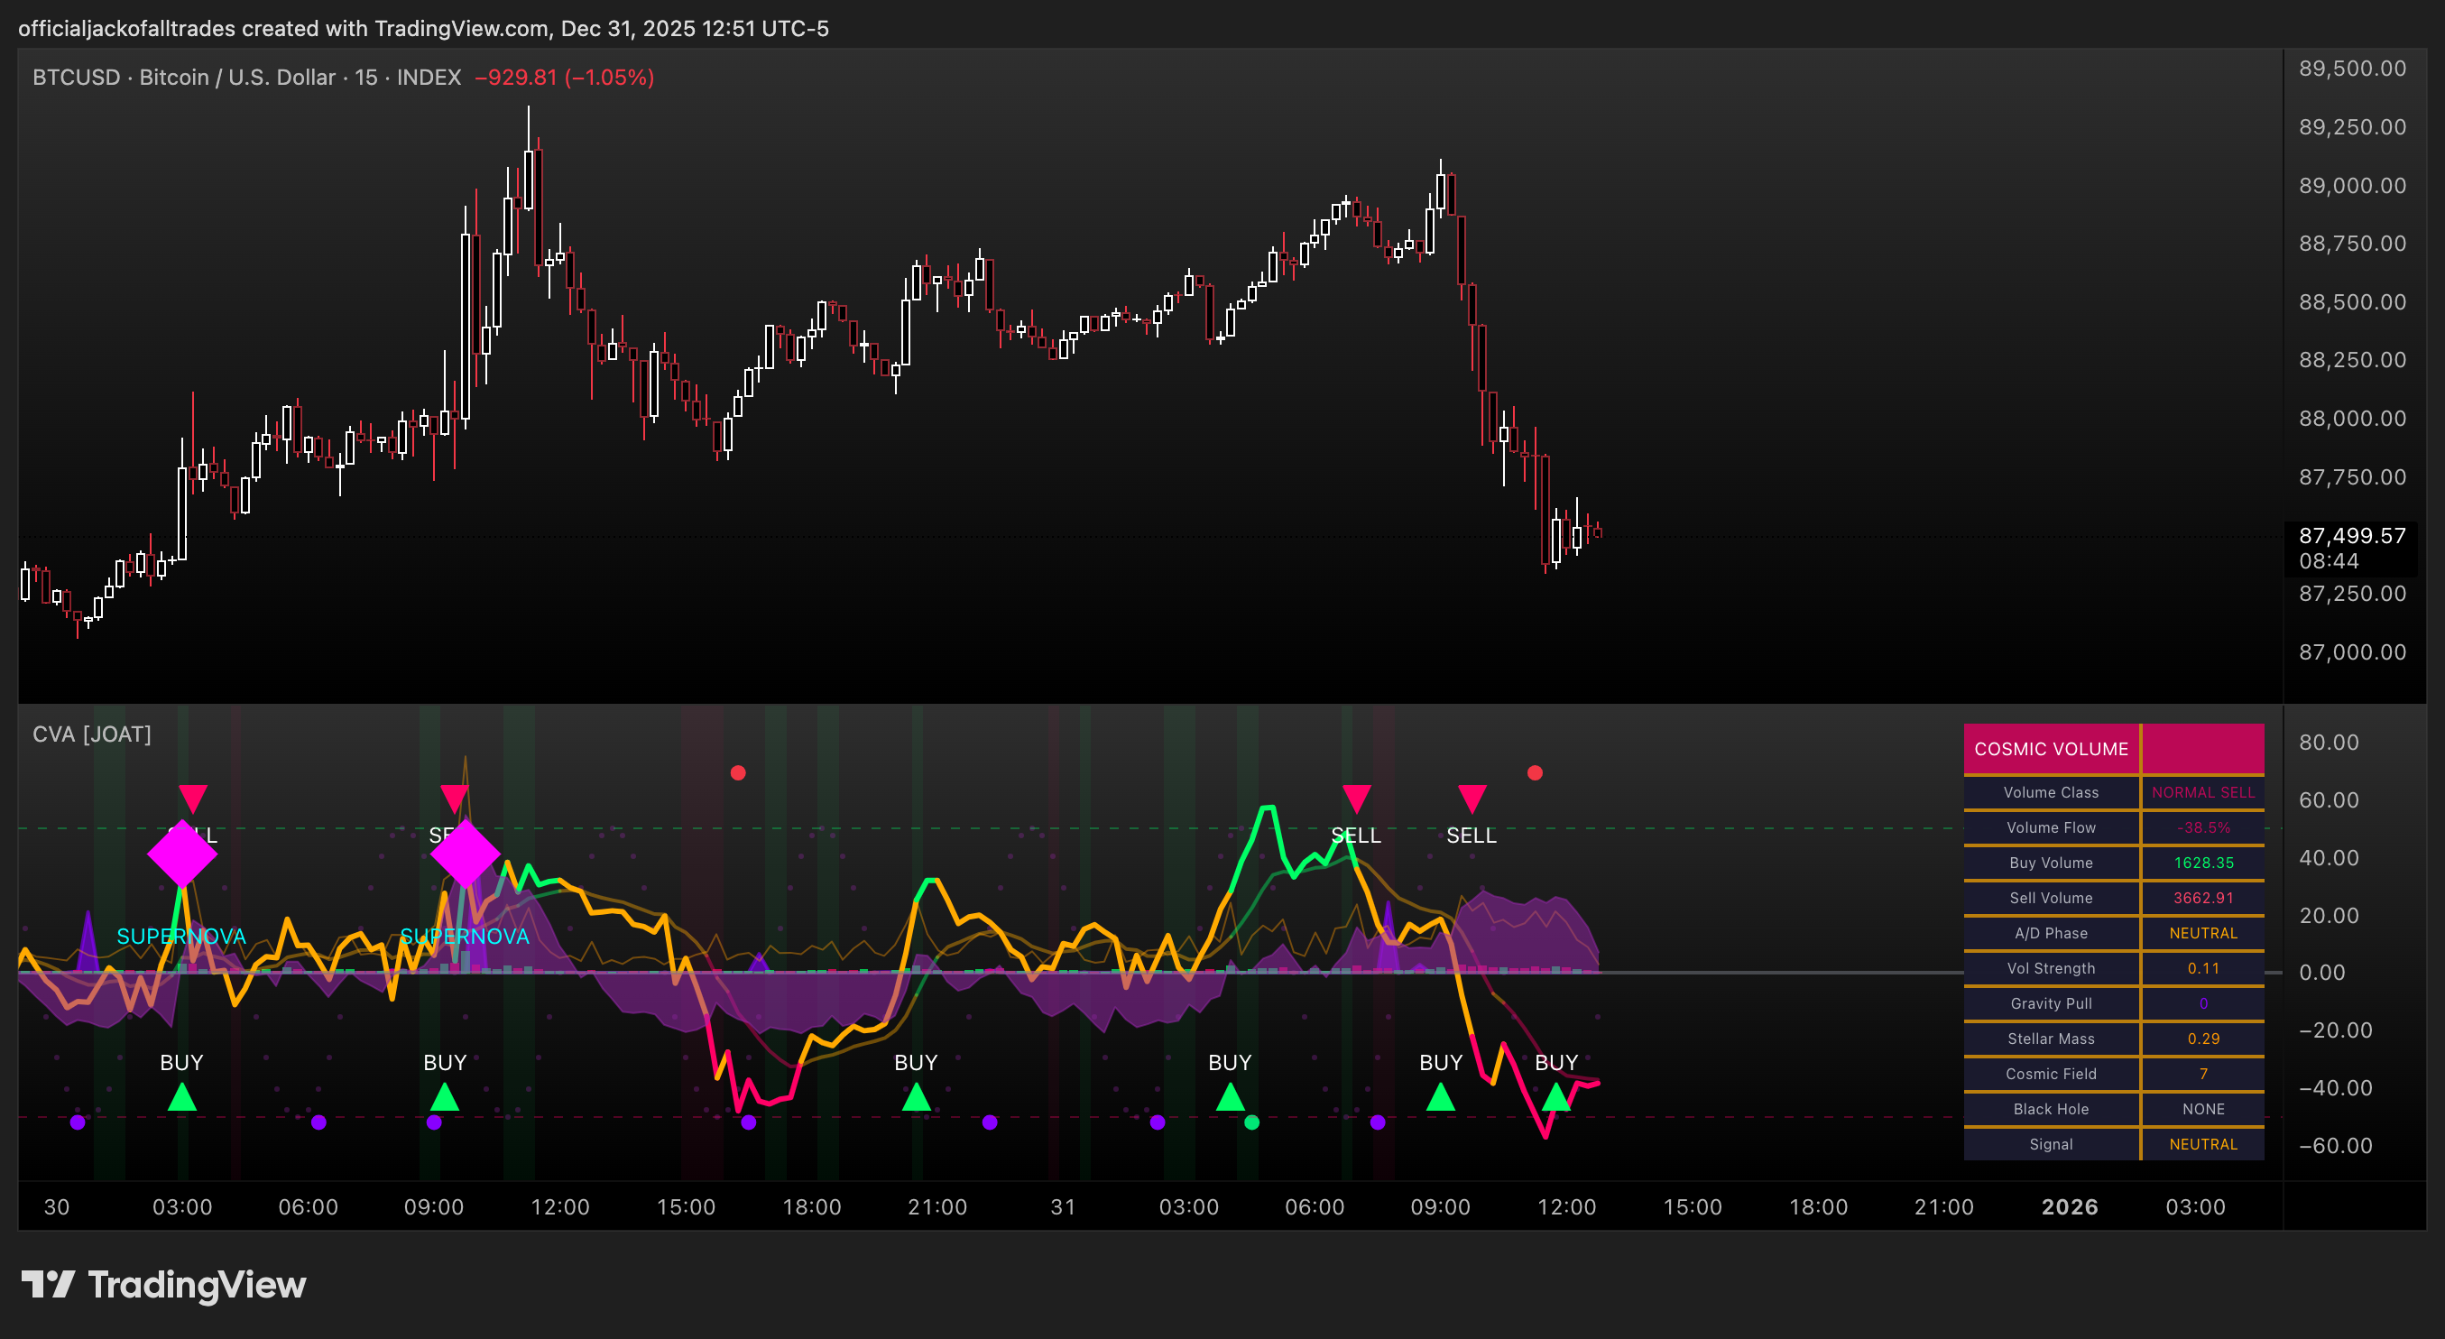Click the 31 date label on the time axis
Screen dimensions: 2445x1339
[x=1063, y=1207]
